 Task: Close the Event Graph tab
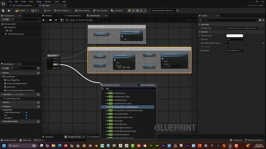(106, 16)
